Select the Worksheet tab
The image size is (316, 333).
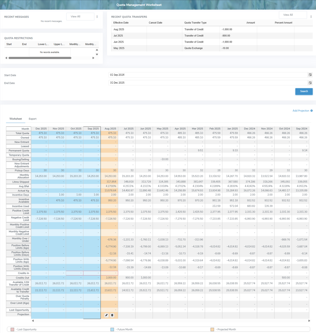pos(16,119)
